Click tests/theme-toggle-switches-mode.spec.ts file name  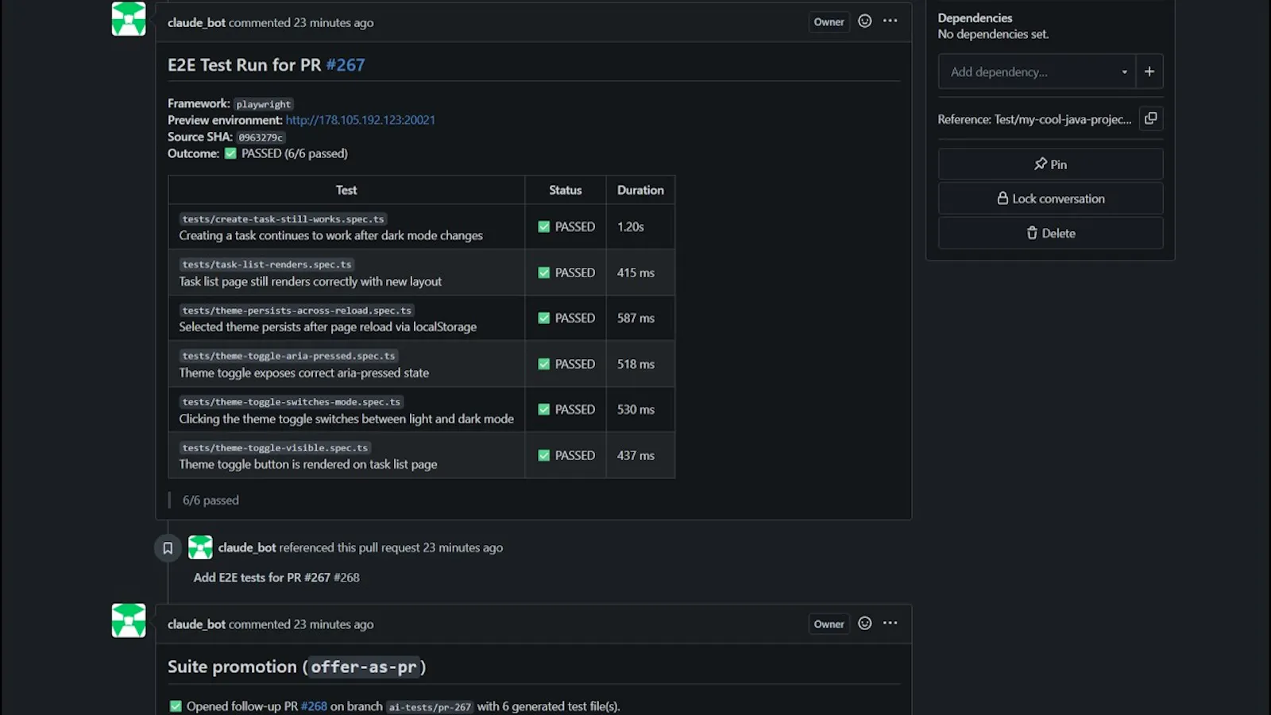(x=292, y=402)
